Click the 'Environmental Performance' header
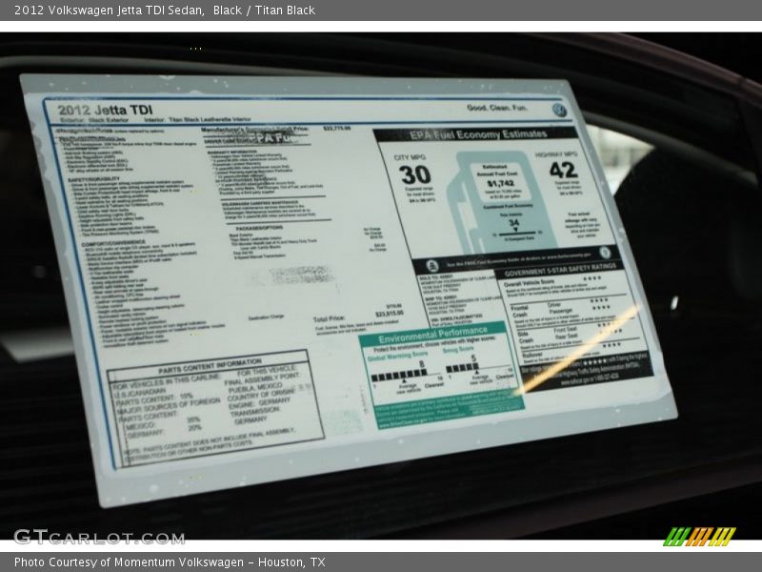The width and height of the screenshot is (762, 572). coord(433,335)
